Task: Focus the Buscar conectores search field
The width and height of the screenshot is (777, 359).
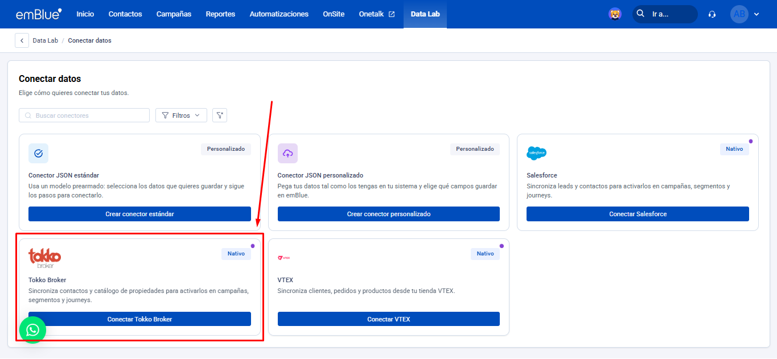Action: tap(84, 115)
